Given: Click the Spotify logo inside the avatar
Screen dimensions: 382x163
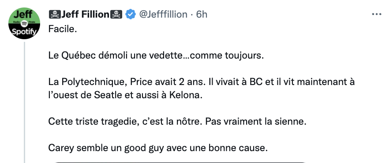Looking at the screenshot, I should pos(24,23).
